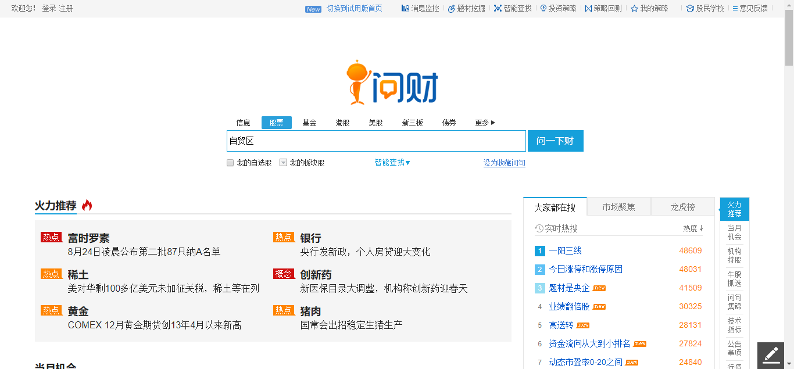
Task: Check the 我的自选股 checkbox
Action: [230, 163]
